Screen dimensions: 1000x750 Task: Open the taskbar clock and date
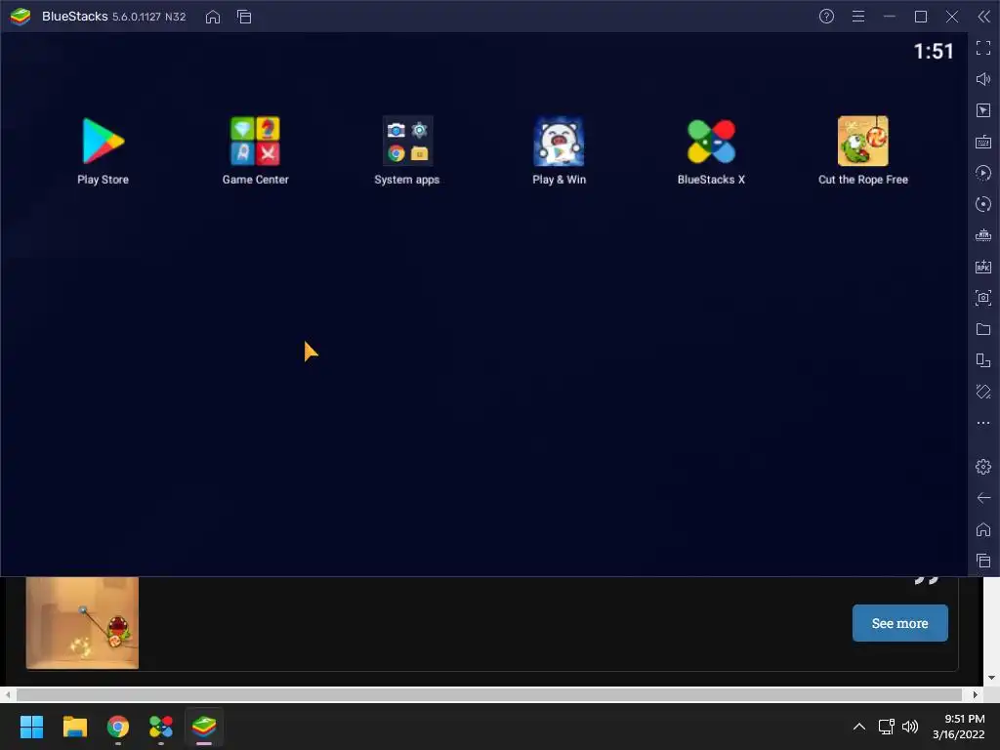pyautogui.click(x=959, y=727)
